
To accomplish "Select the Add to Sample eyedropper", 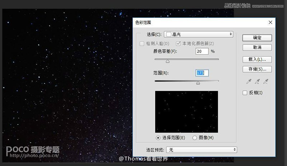I will (x=257, y=81).
